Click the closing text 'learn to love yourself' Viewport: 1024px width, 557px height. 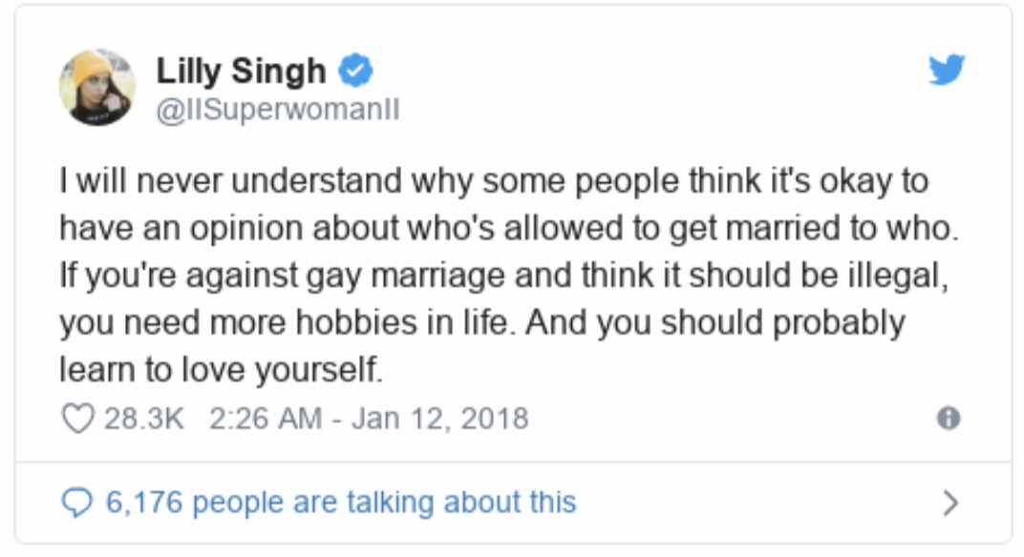[x=219, y=369]
